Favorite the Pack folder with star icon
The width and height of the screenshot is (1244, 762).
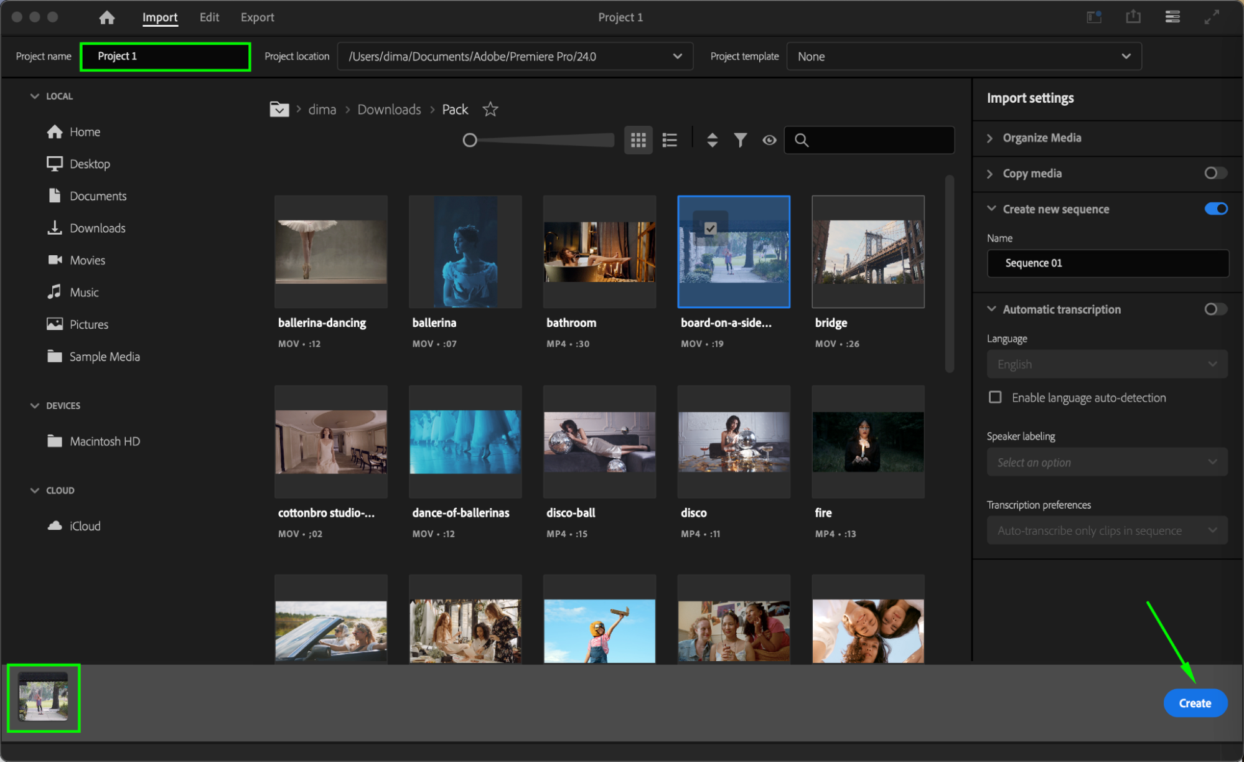(490, 110)
